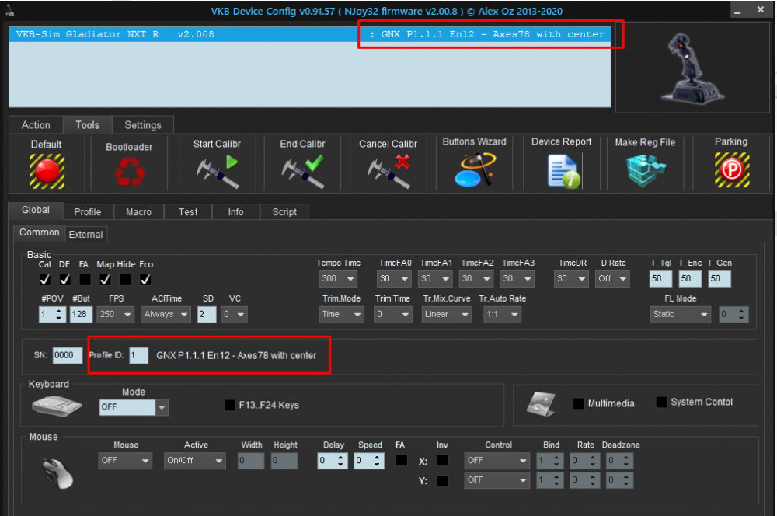Switch to the Profile tab
Image resolution: width=777 pixels, height=516 pixels.
coord(88,212)
